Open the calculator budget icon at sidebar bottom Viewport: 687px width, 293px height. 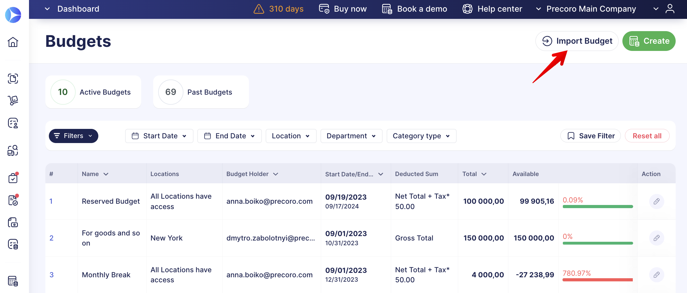[x=13, y=281]
